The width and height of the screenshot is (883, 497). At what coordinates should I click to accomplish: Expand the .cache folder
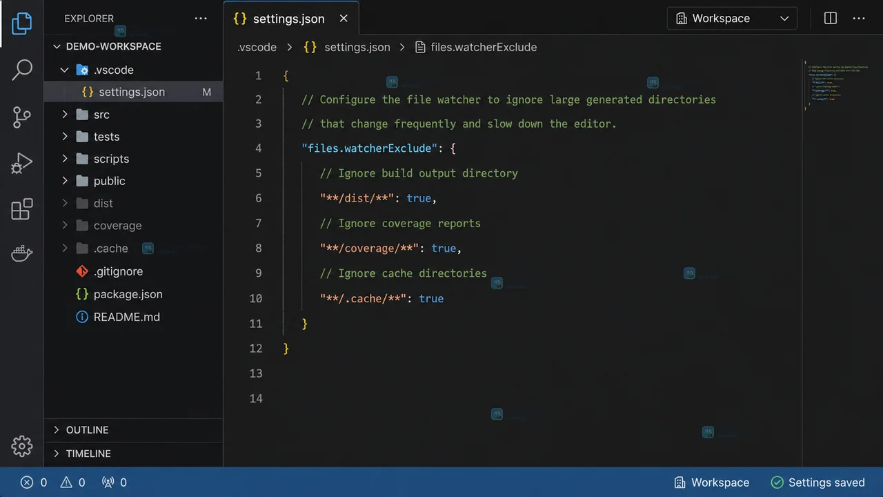click(65, 248)
